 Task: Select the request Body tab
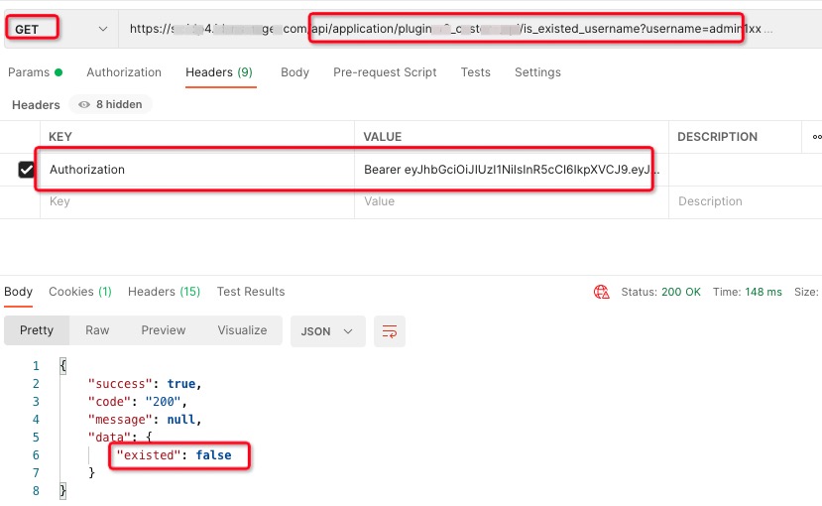click(294, 72)
